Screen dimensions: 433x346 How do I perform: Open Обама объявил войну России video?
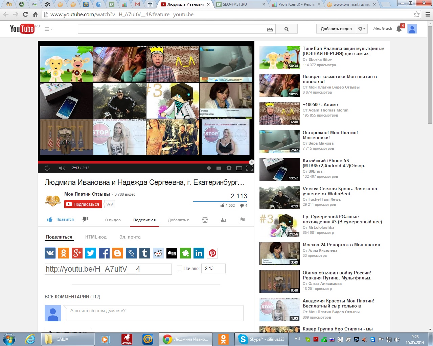coord(337,275)
